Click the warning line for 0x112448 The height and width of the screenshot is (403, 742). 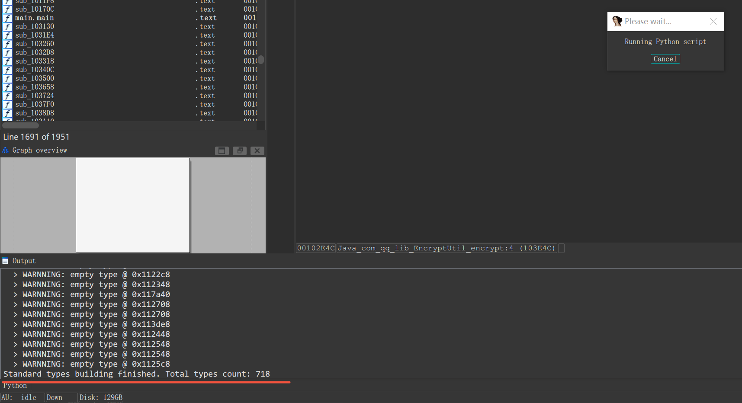[91, 334]
